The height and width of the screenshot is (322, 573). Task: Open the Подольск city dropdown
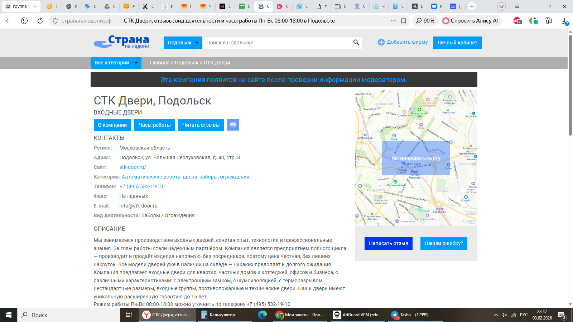183,43
